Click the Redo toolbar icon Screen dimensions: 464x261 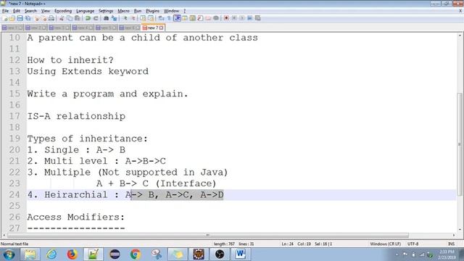[x=96, y=18]
